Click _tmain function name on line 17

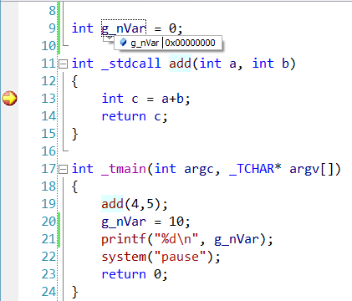coord(124,169)
